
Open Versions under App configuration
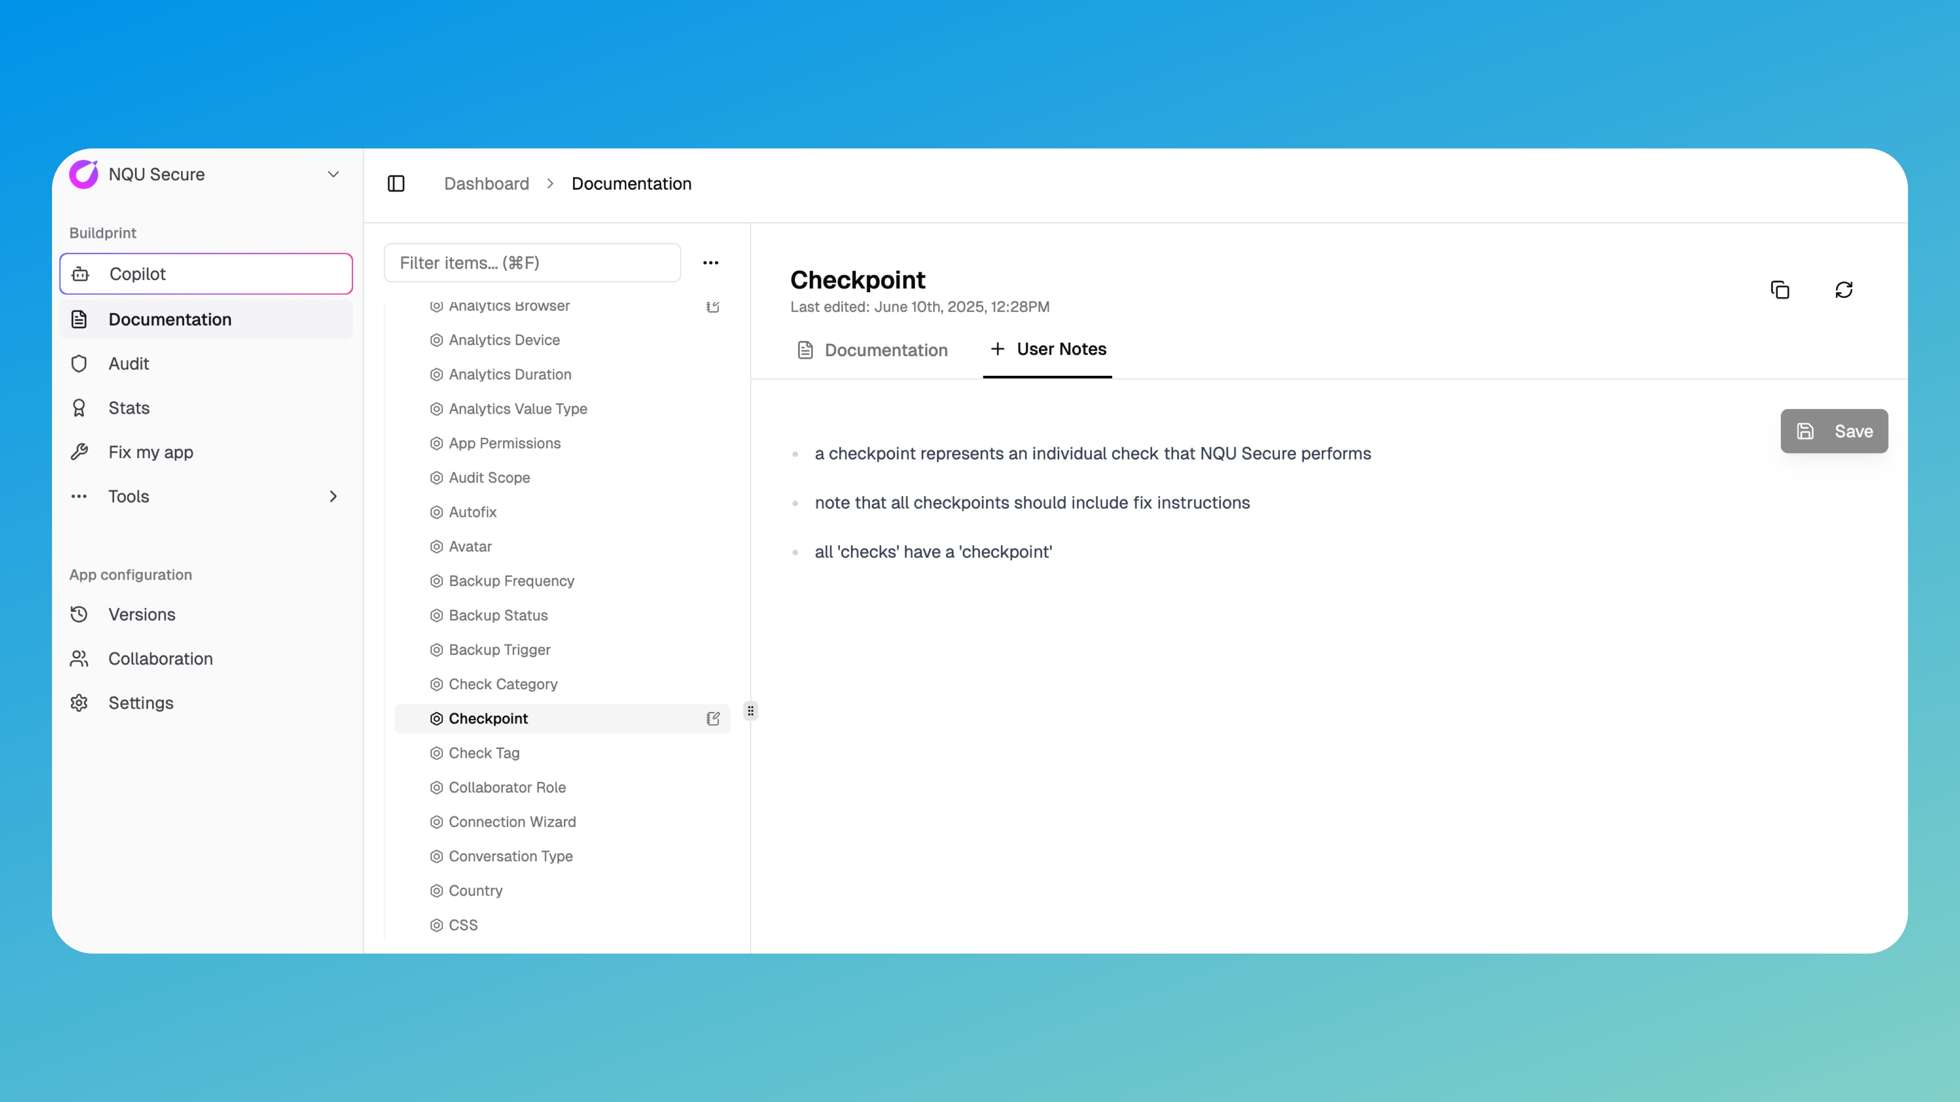206,615
